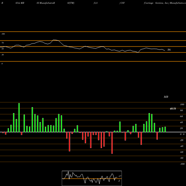Click the longest red MR bar
Image resolution: width=186 pixels, height=186 pixels.
[x=112, y=143]
